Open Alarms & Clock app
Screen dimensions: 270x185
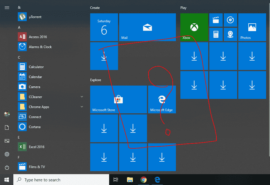51,47
